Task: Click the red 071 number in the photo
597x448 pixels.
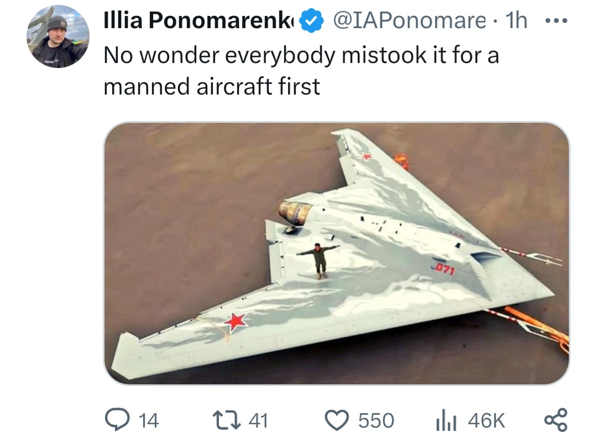Action: [x=444, y=269]
